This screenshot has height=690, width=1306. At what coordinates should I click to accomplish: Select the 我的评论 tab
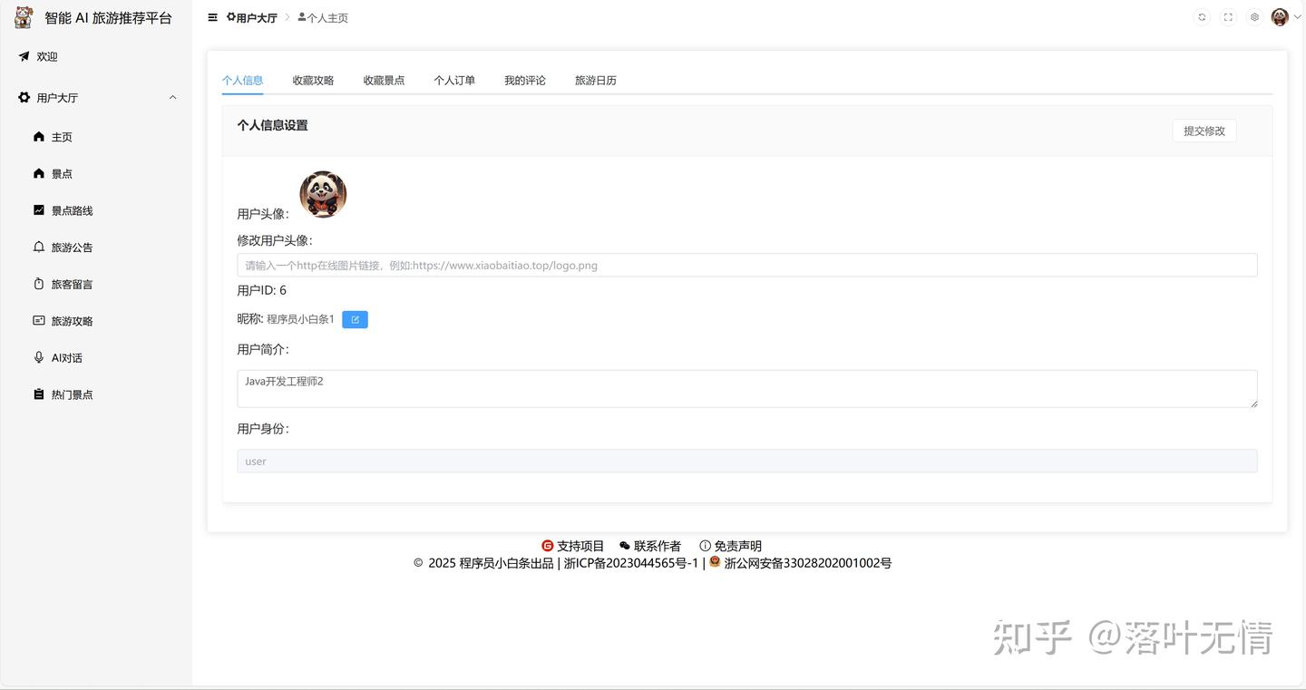pyautogui.click(x=524, y=80)
